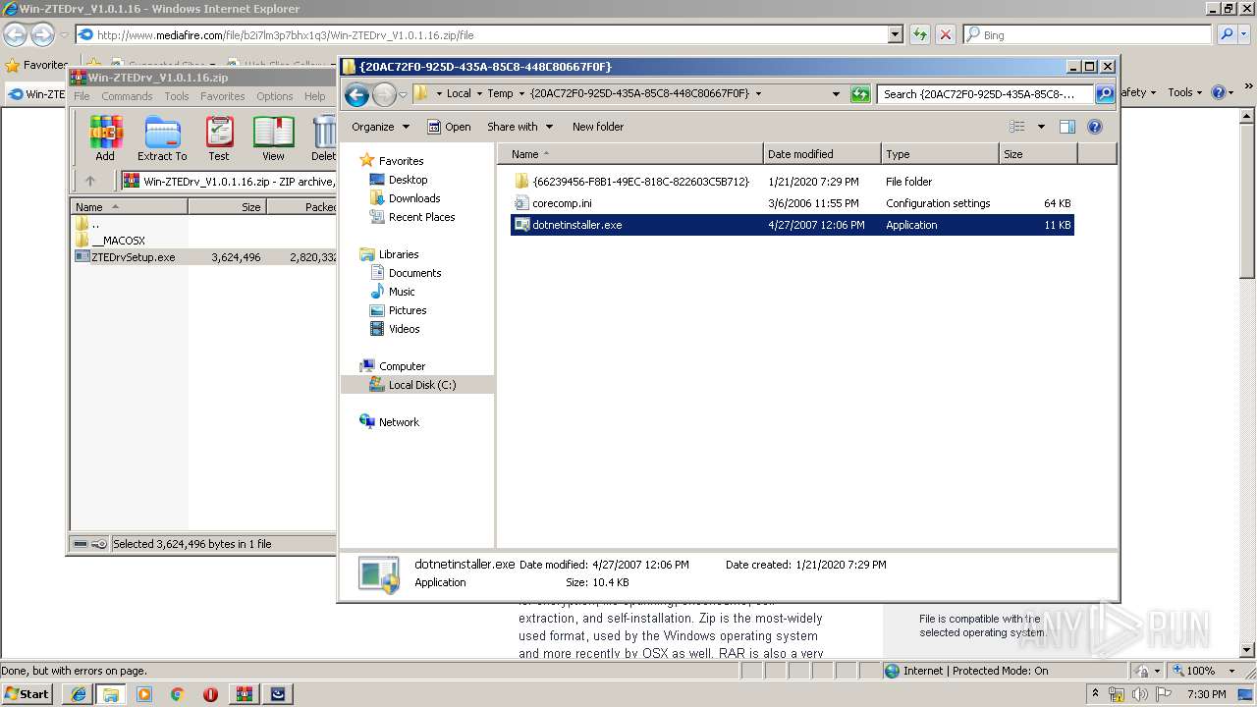Click WinRAR Delete icon
Screen dimensions: 1257x707
pyautogui.click(x=323, y=138)
